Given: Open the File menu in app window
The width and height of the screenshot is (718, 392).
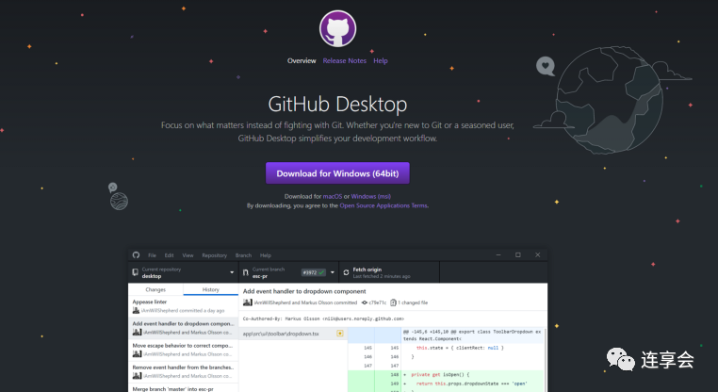Looking at the screenshot, I should 152,255.
